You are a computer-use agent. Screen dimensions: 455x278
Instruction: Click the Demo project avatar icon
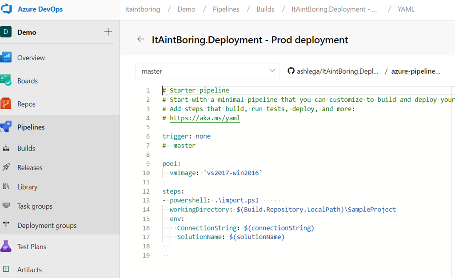click(6, 32)
